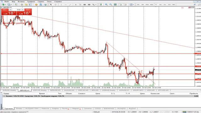
Task: Open the MetaEditor icon
Action: click(x=45, y=5)
